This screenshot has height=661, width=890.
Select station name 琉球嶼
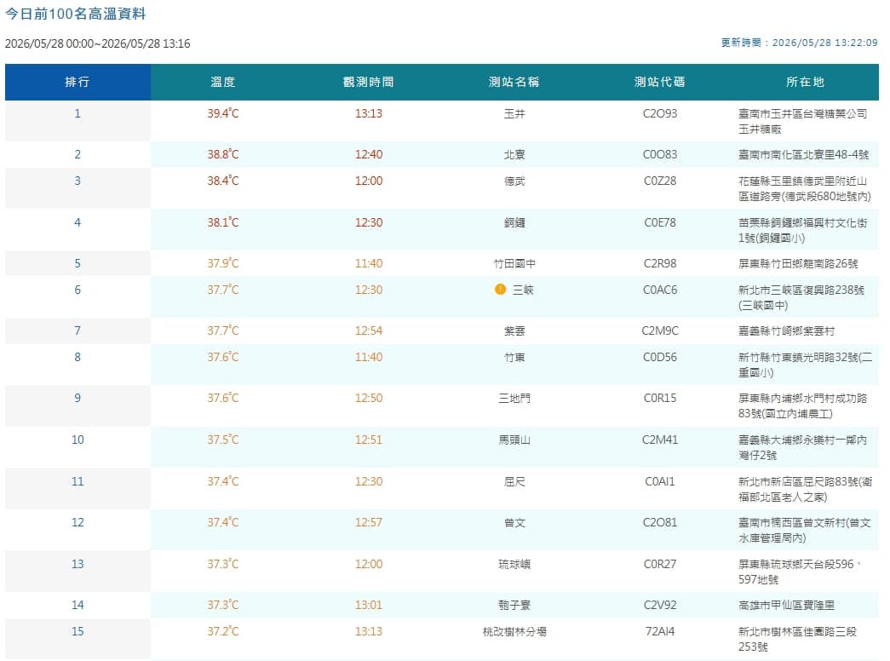click(514, 565)
